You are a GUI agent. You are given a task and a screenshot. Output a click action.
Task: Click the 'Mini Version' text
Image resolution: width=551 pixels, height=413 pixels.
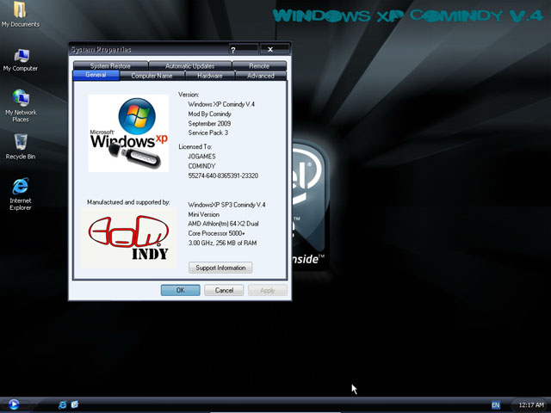coord(204,214)
